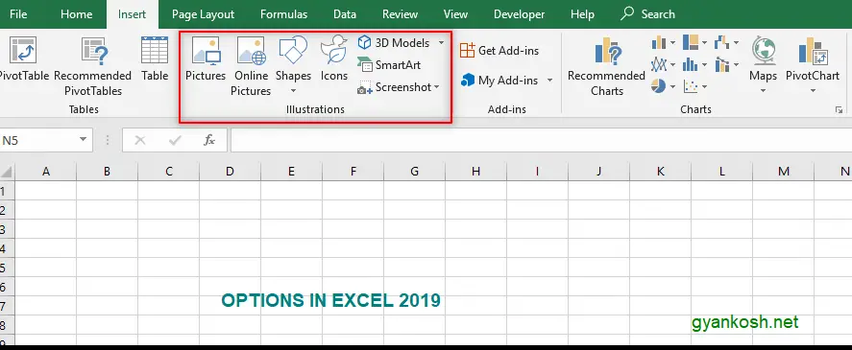
Task: Expand the Screenshot dropdown
Action: (x=436, y=87)
